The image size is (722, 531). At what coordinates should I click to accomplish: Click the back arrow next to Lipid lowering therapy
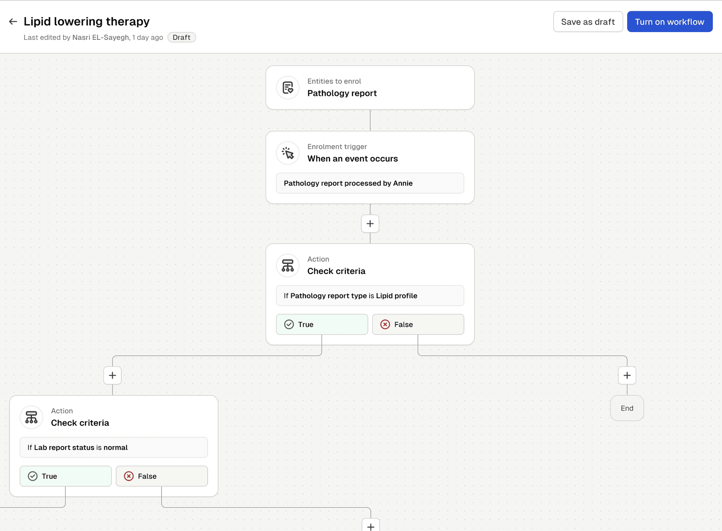pos(13,22)
